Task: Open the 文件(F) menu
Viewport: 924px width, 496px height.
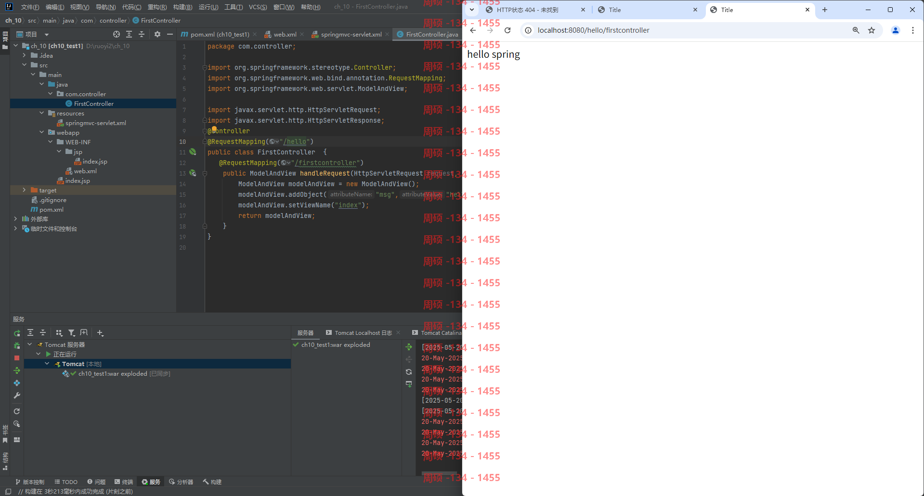Action: pyautogui.click(x=30, y=7)
